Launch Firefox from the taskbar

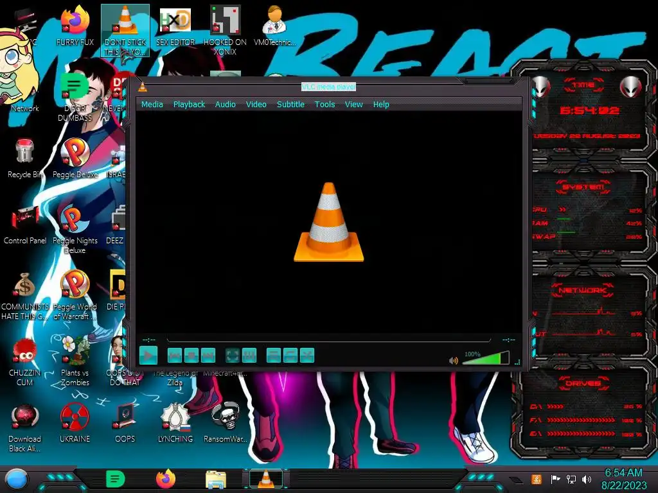click(x=166, y=479)
